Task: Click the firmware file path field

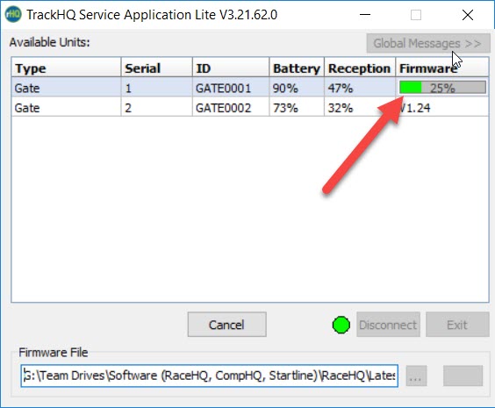Action: coord(209,376)
